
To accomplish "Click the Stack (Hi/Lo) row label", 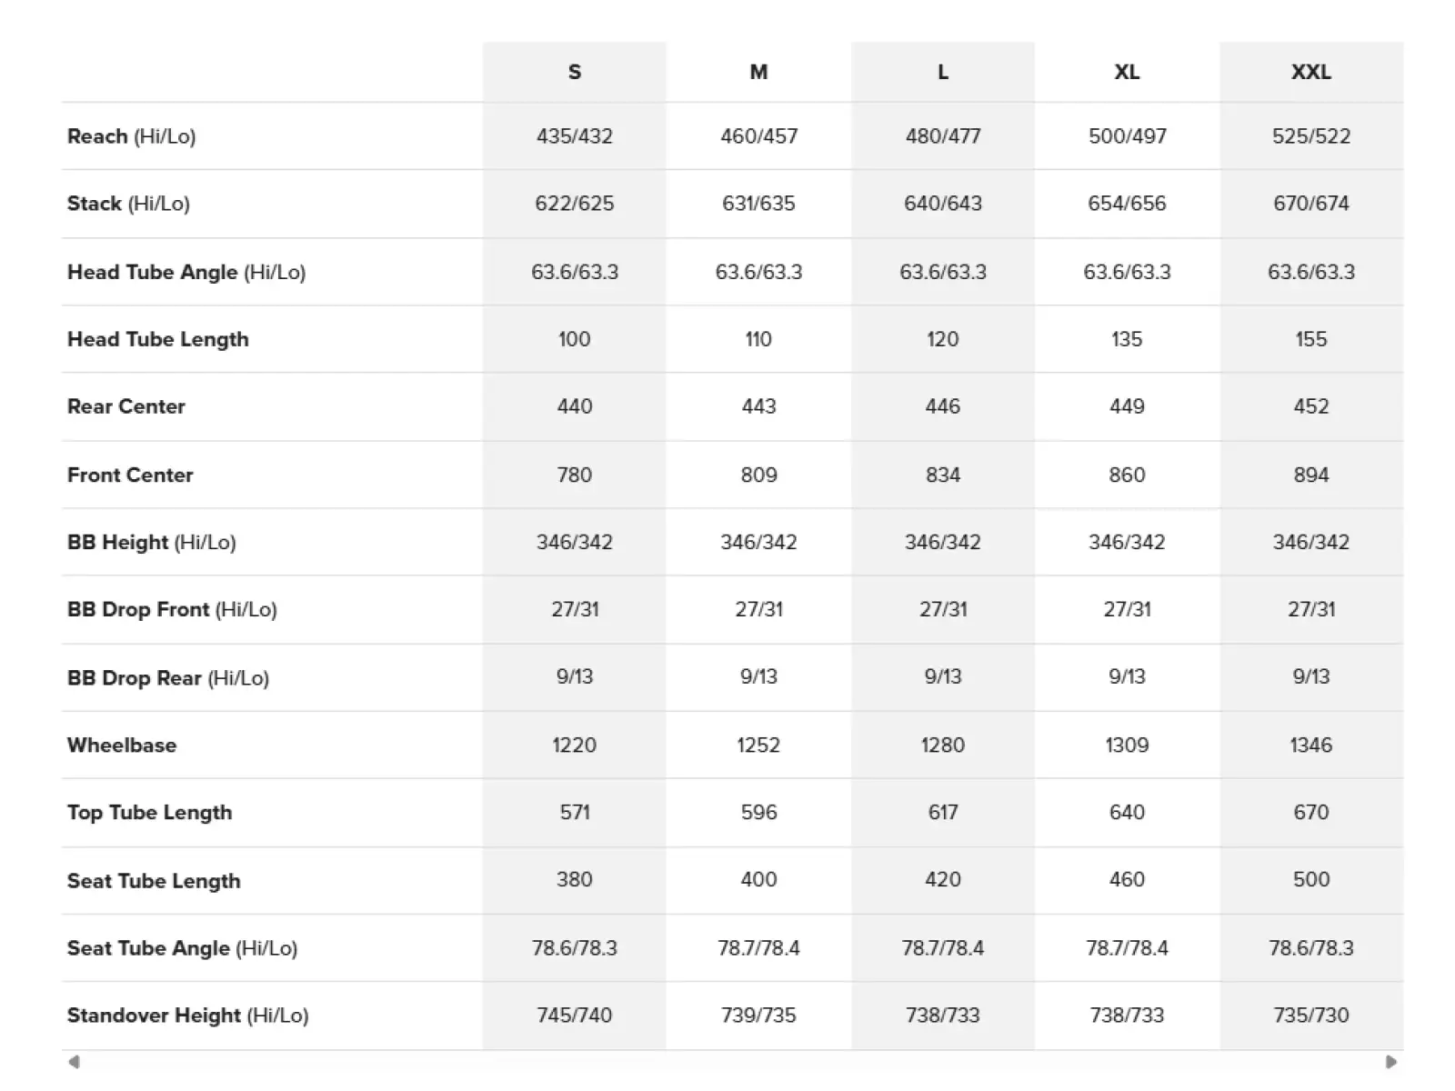I will click(x=128, y=204).
